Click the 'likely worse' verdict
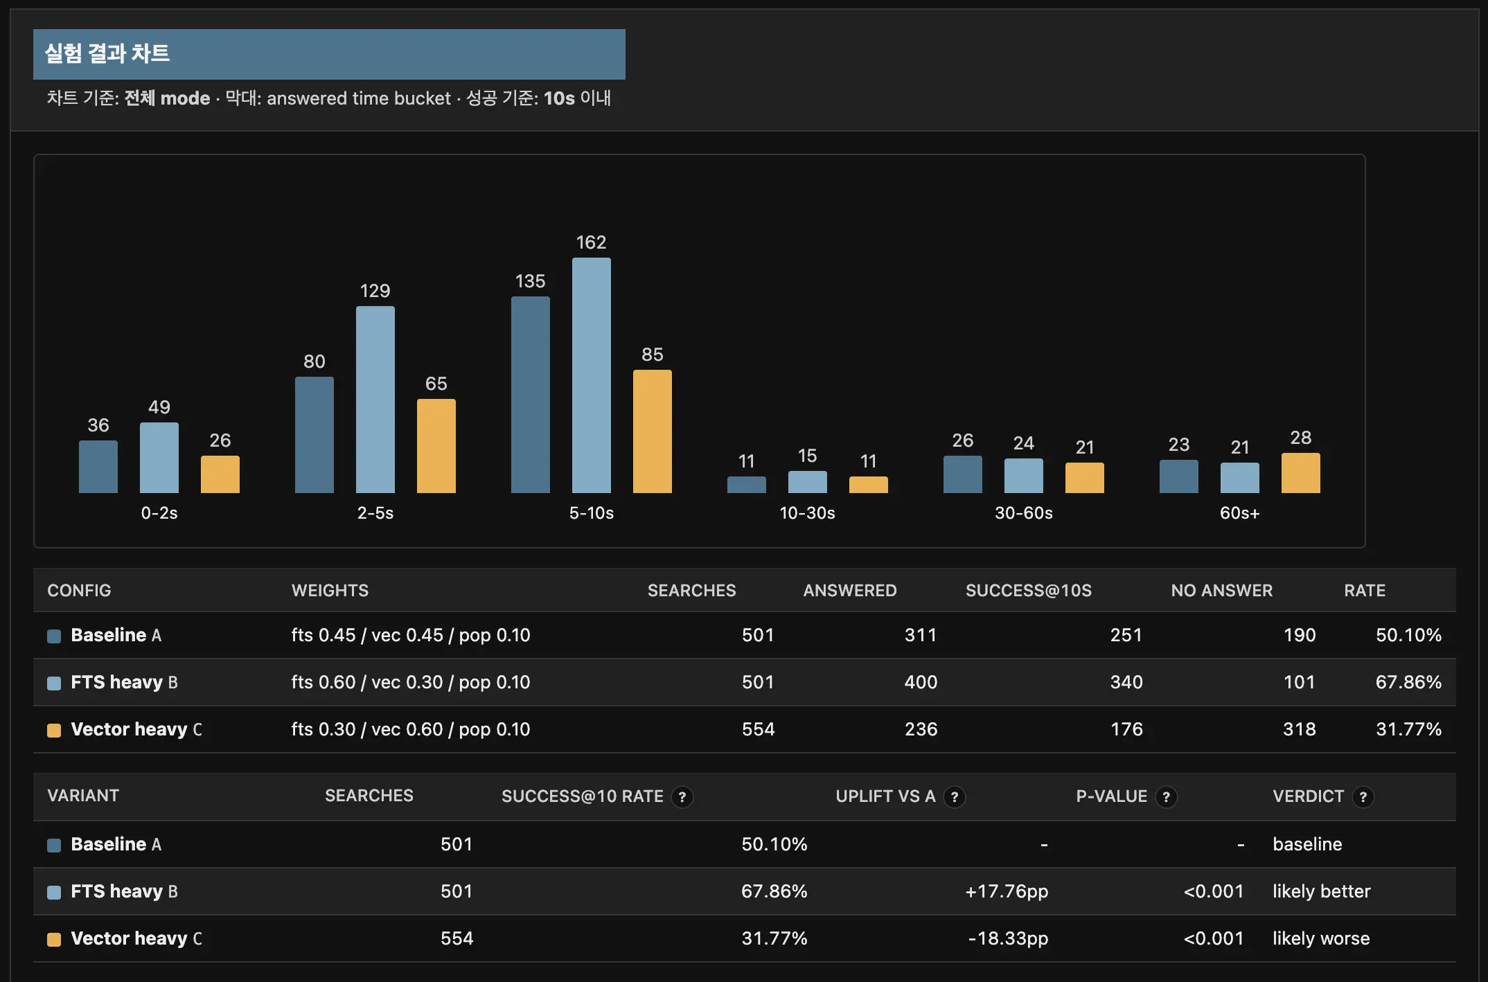1488x982 pixels. click(1321, 938)
